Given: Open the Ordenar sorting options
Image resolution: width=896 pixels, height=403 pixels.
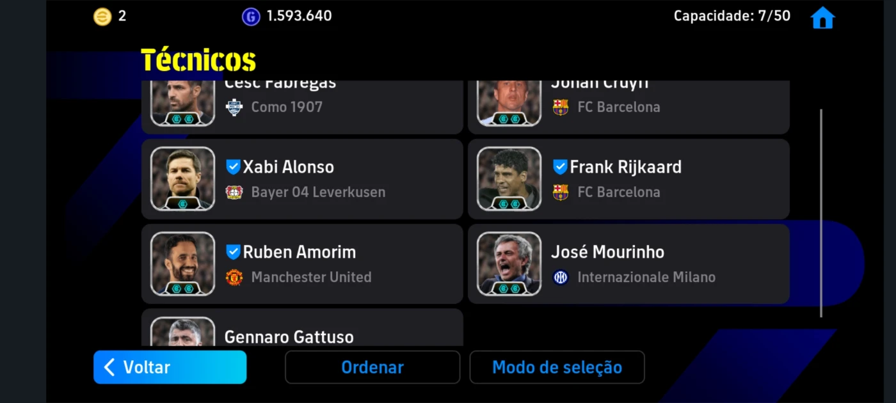Looking at the screenshot, I should click(x=372, y=367).
